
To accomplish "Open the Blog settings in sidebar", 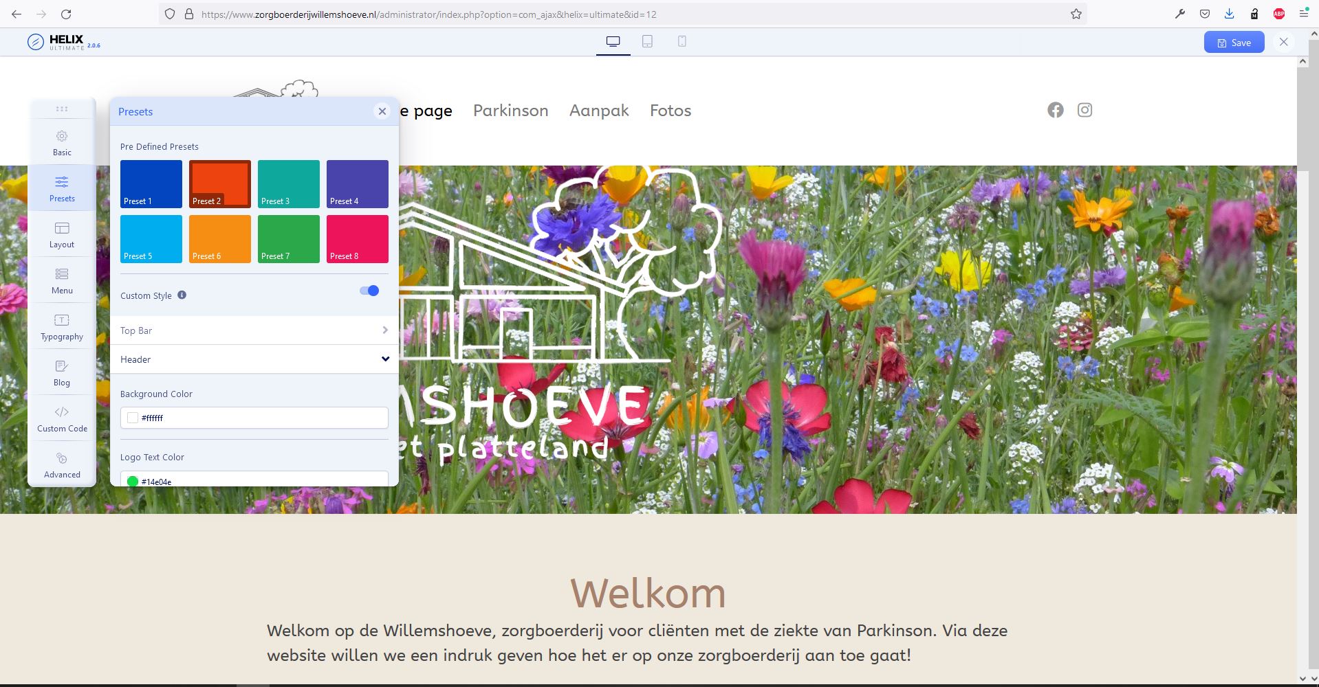I will [x=62, y=372].
